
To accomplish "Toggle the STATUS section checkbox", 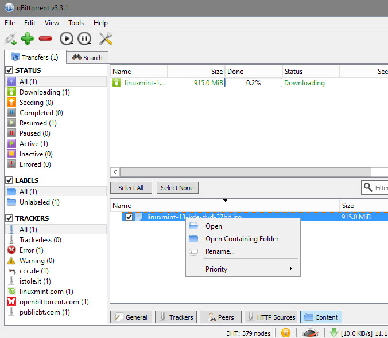I will (9, 70).
